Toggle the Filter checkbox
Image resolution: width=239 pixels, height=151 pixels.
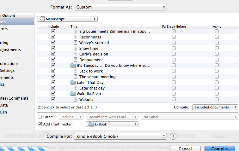[x=40, y=117]
